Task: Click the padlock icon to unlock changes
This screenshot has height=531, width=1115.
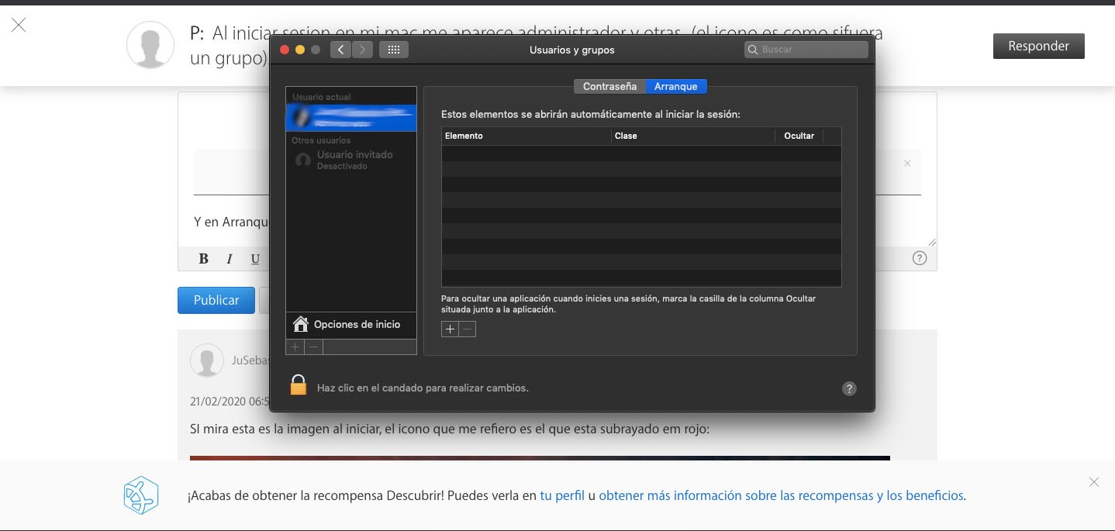Action: point(299,385)
